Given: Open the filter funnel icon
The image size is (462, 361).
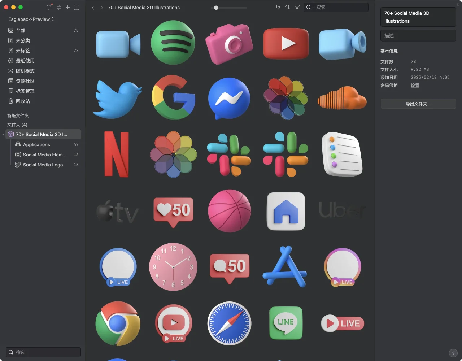Looking at the screenshot, I should tap(297, 7).
